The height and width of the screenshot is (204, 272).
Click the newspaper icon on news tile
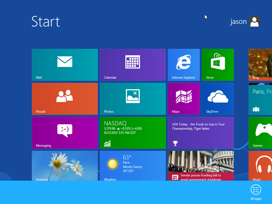[175, 177]
